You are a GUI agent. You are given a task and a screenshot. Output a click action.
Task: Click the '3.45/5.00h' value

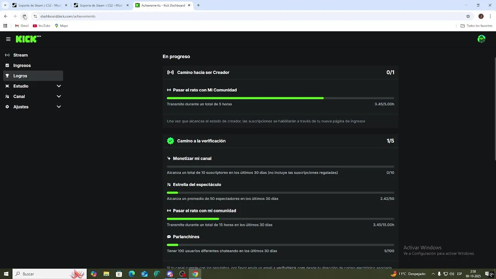pyautogui.click(x=384, y=104)
